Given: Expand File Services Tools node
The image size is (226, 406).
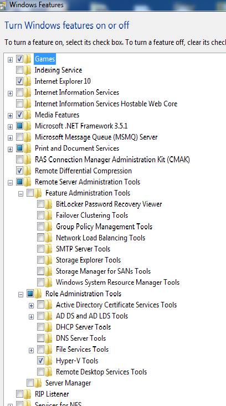Looking at the screenshot, I should click(x=31, y=351).
